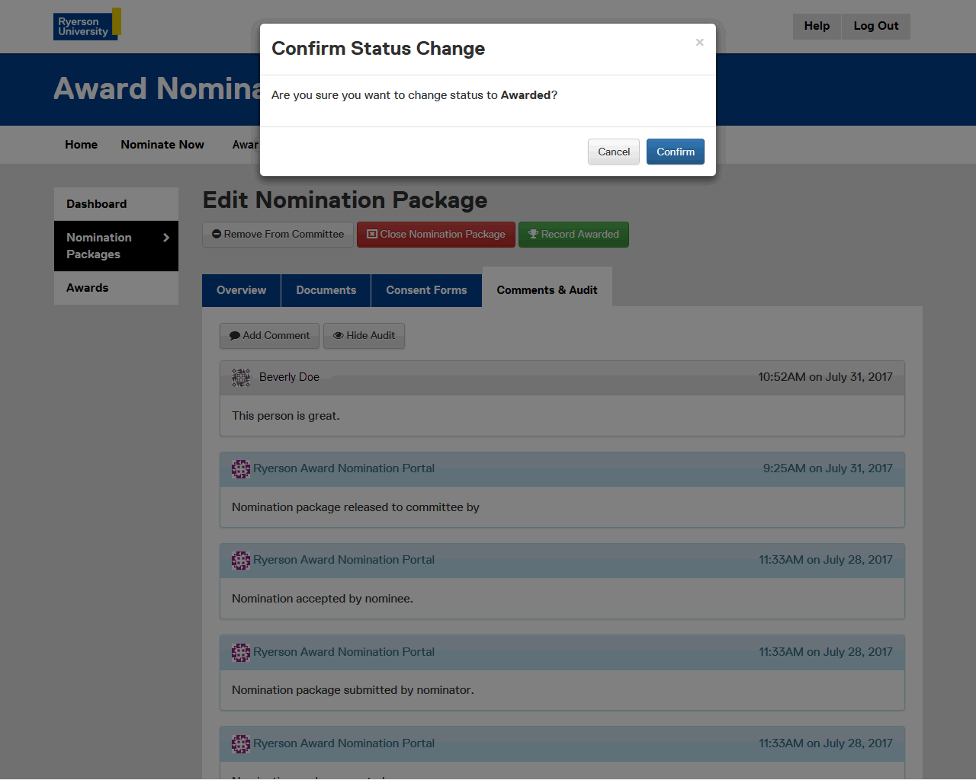The width and height of the screenshot is (976, 780).
Task: Click the Log Out link
Action: pos(875,26)
